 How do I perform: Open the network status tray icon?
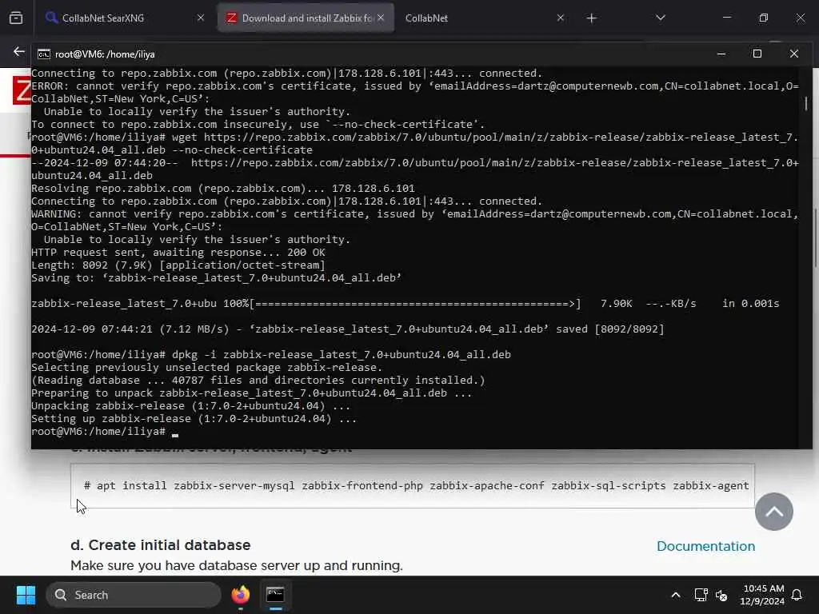[x=701, y=595]
